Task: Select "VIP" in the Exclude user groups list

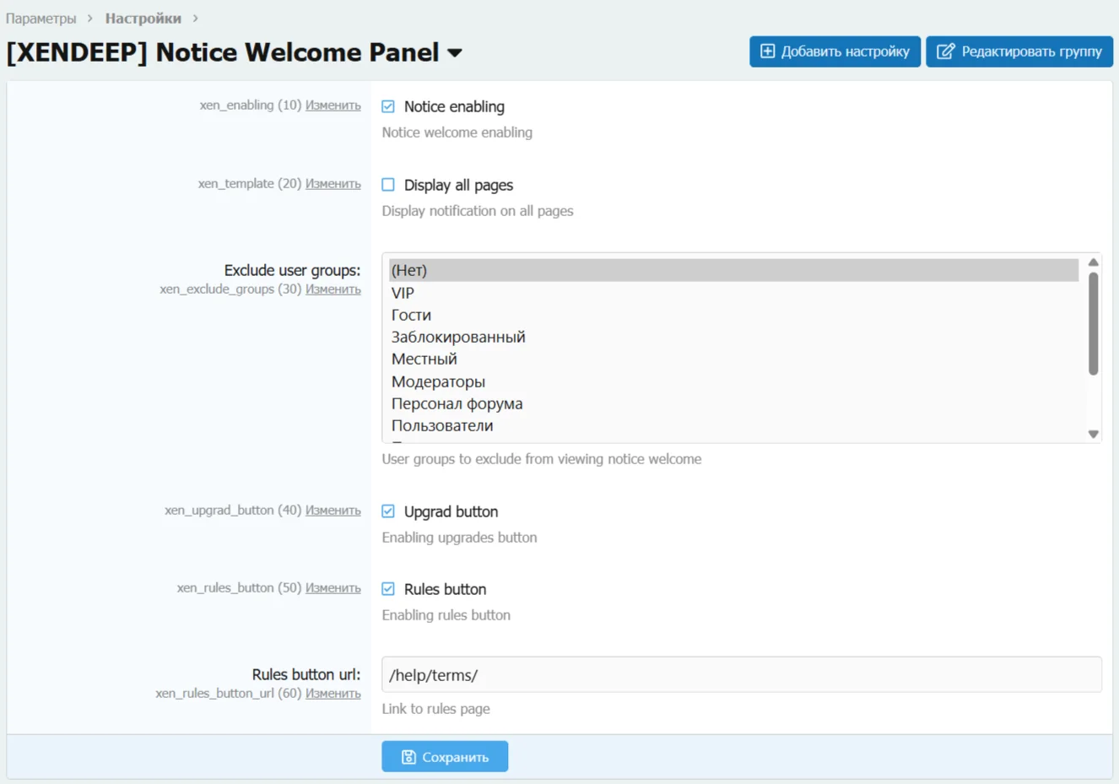Action: click(x=403, y=292)
